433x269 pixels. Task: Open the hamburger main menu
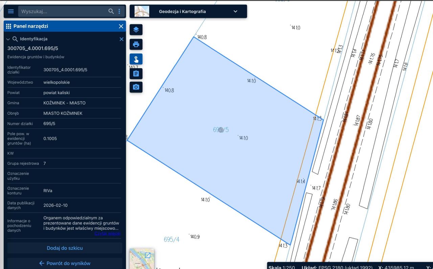[11, 12]
